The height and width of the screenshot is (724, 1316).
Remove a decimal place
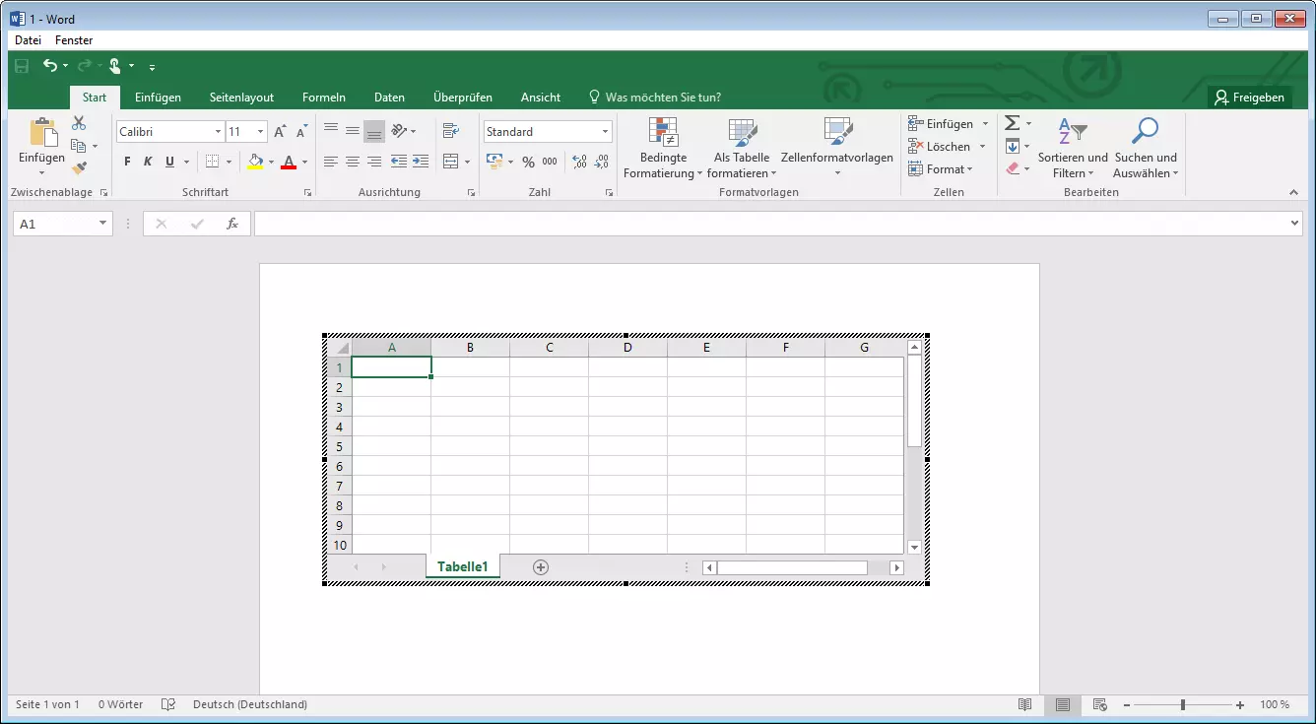click(601, 162)
